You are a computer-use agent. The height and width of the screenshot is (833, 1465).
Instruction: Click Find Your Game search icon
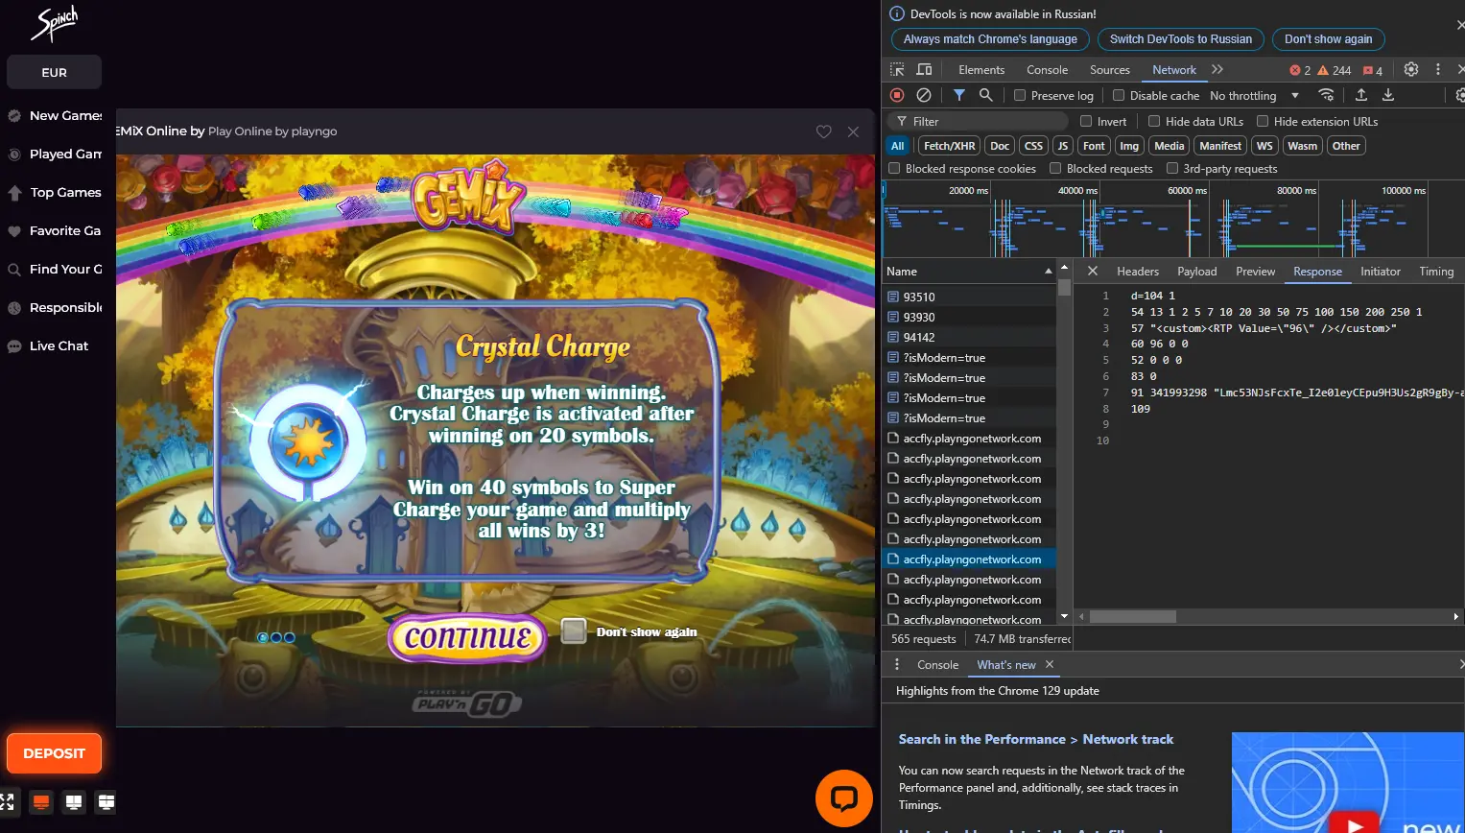(x=14, y=270)
